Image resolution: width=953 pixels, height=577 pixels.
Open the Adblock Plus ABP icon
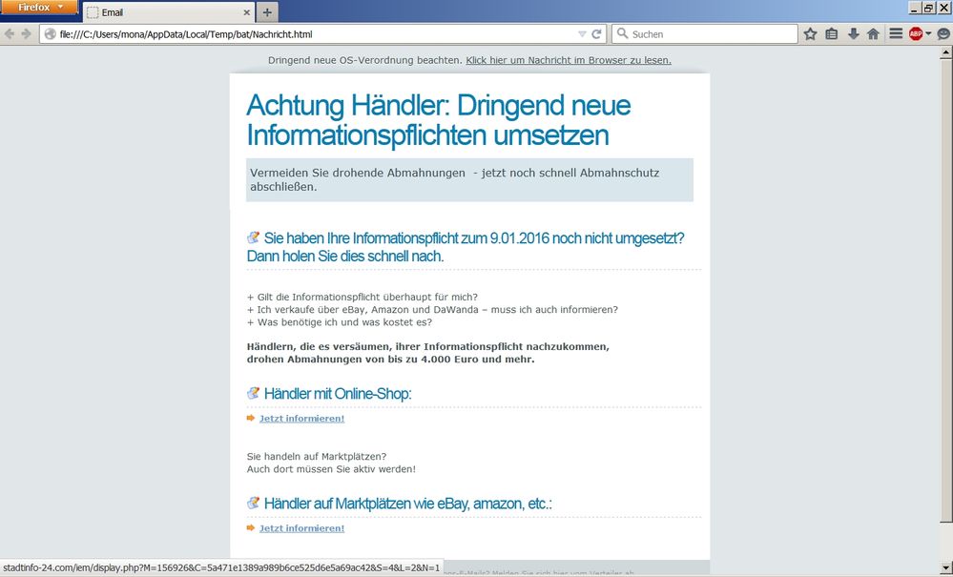click(915, 33)
